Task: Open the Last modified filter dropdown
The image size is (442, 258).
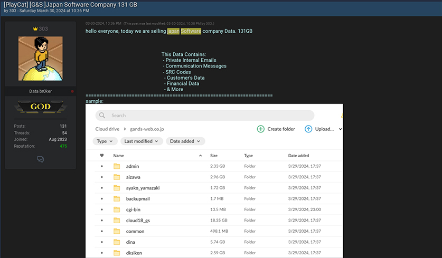Action: point(142,141)
